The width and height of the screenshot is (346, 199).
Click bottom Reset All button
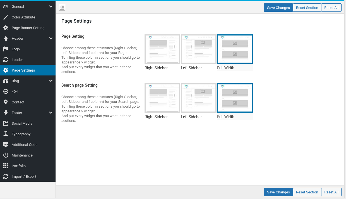331,192
